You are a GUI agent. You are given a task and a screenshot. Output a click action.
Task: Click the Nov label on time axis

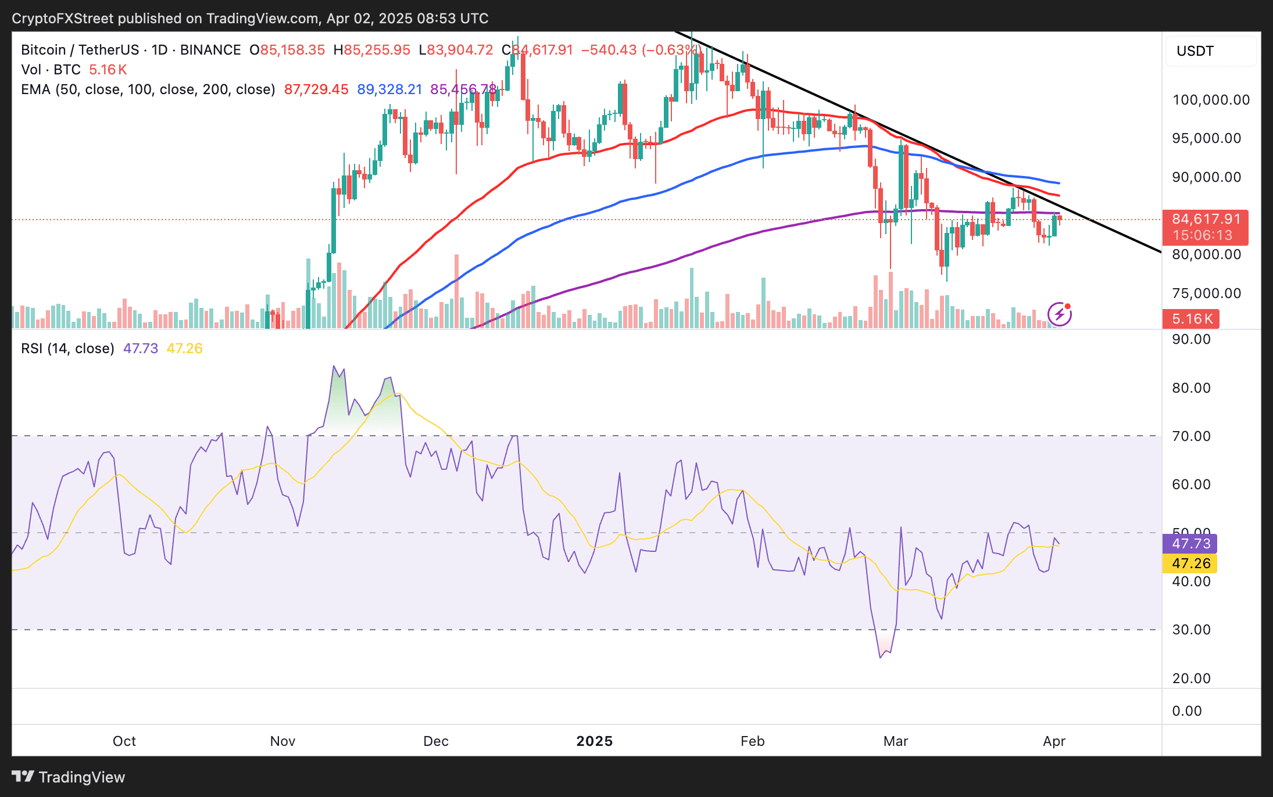283,741
